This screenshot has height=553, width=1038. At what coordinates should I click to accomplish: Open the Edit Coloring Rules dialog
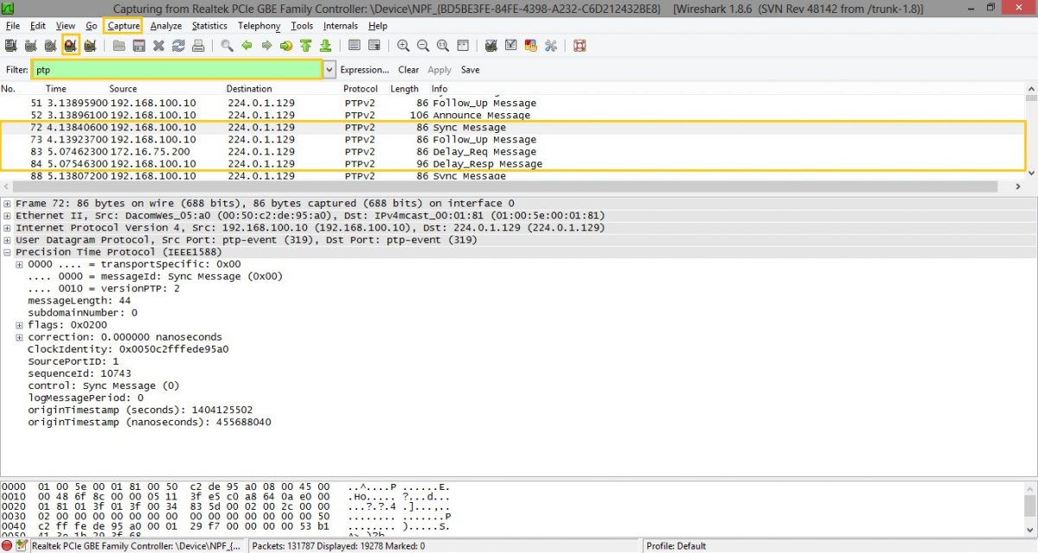click(530, 45)
